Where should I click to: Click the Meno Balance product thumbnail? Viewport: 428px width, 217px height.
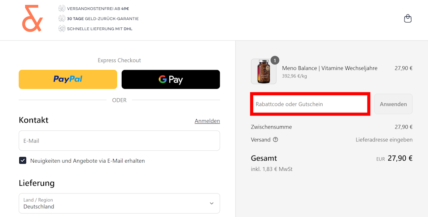263,71
